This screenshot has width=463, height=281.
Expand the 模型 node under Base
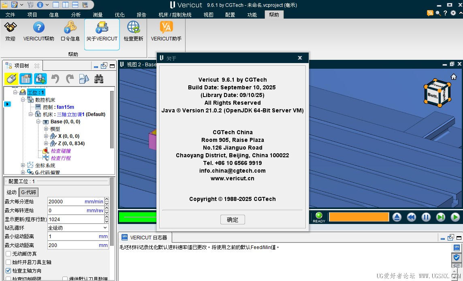coord(46,129)
